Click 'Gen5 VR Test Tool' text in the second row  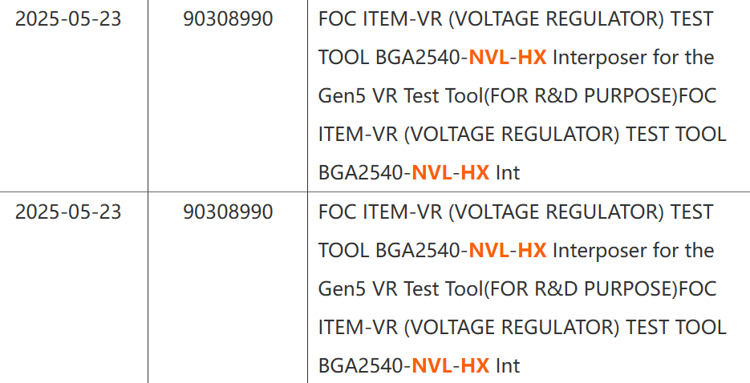click(x=400, y=289)
